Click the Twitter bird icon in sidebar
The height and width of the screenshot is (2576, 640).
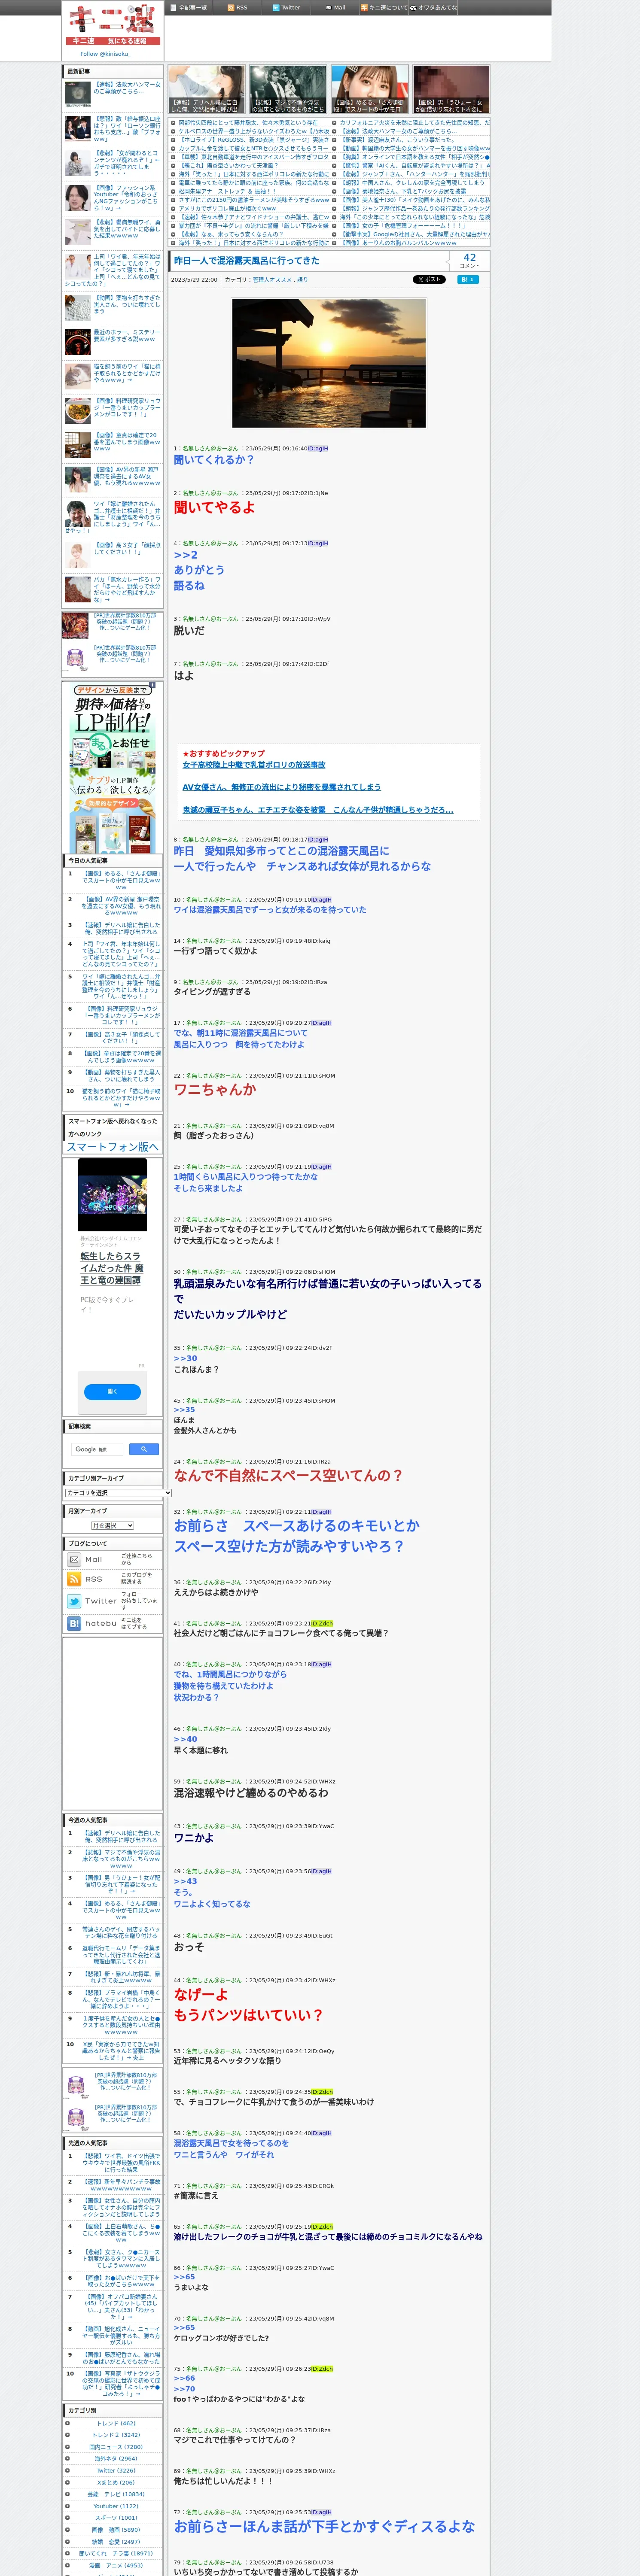74,1601
